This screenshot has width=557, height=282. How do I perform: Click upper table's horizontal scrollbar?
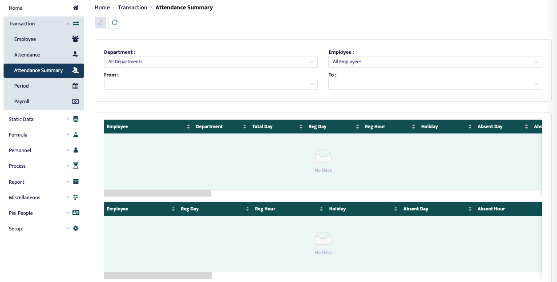(x=157, y=193)
